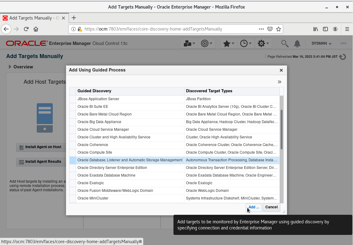Click Cluster, Oracle High Availability Service cell
The image size is (353, 245).
pos(232,137)
